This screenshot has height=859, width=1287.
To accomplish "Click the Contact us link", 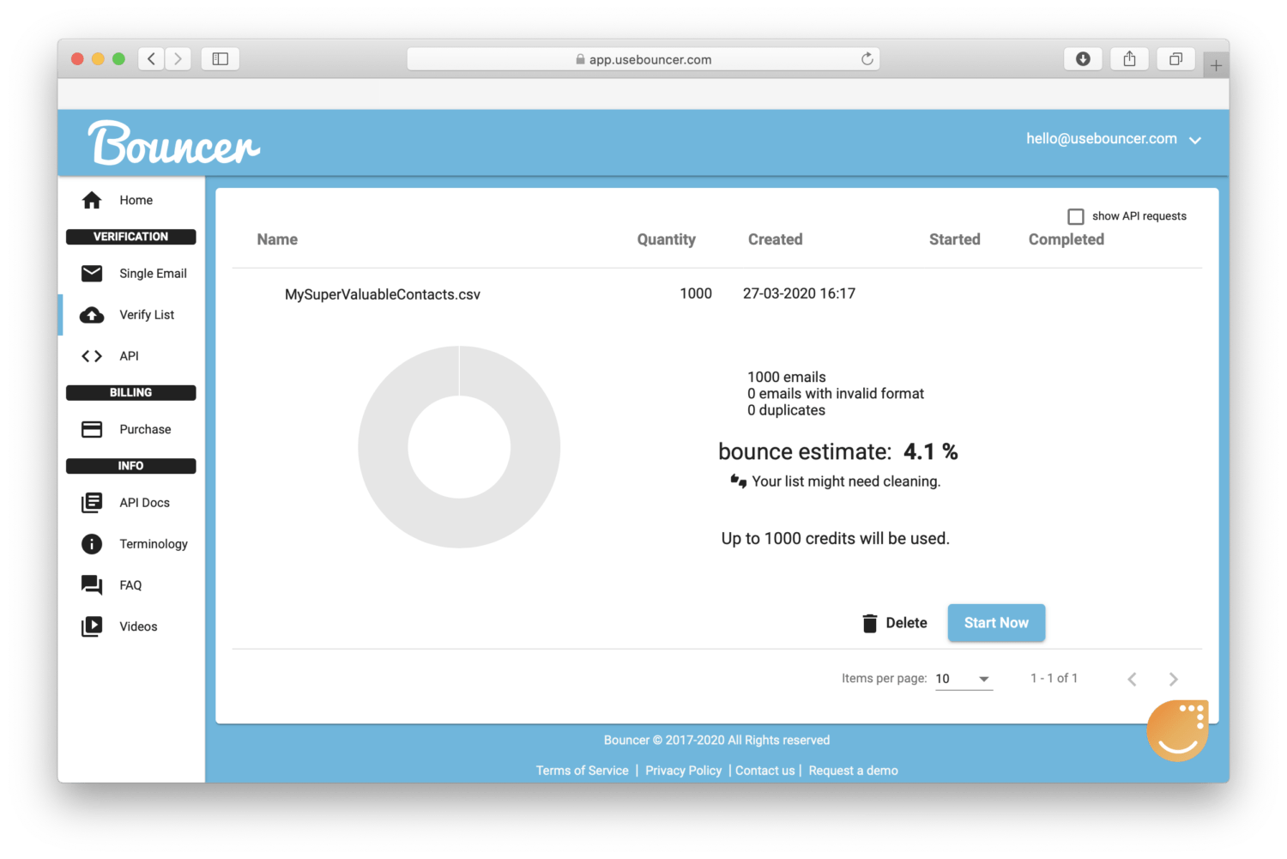I will click(764, 770).
